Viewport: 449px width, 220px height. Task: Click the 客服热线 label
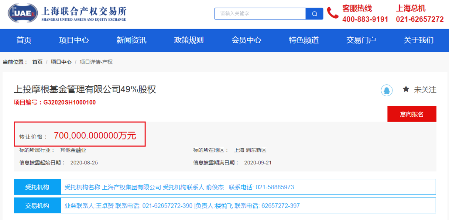[x=357, y=8]
